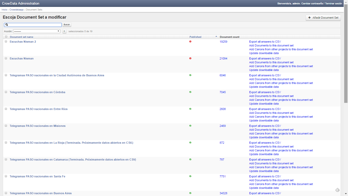Click the red unpublished icon for Escuchas Nisman 2
The width and height of the screenshot is (348, 196).
[190, 41]
